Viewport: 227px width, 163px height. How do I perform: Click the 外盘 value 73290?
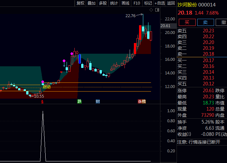pos(208,115)
